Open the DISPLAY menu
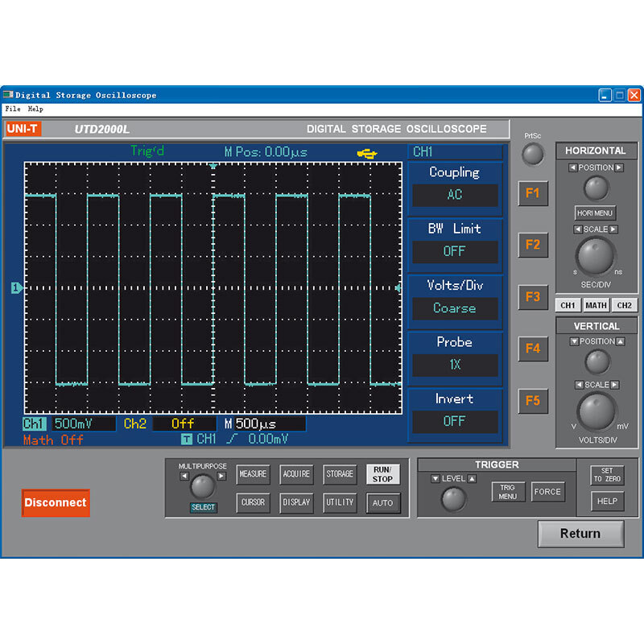Image resolution: width=644 pixels, height=644 pixels. coord(296,502)
